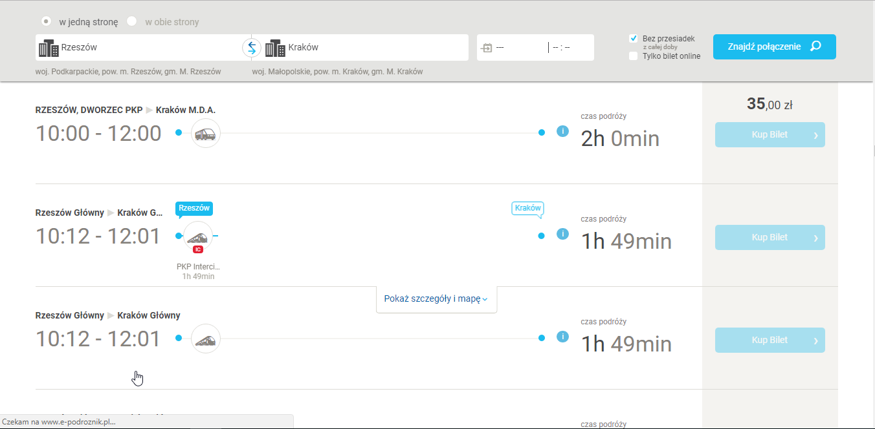Screen dimensions: 875x429
Task: Click the bus vehicle icon on first route
Action: pyautogui.click(x=206, y=134)
